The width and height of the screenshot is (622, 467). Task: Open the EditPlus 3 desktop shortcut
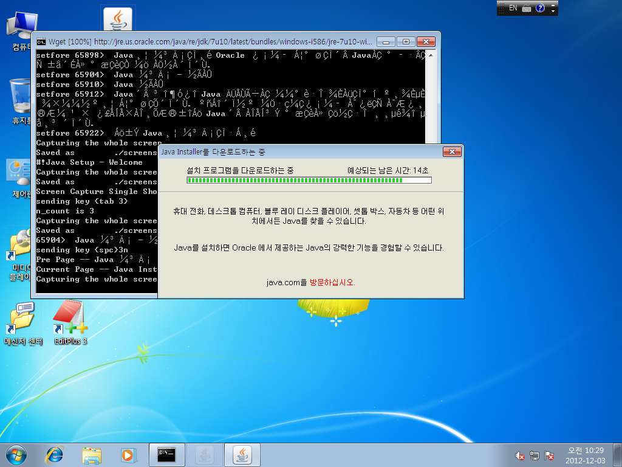pos(70,321)
